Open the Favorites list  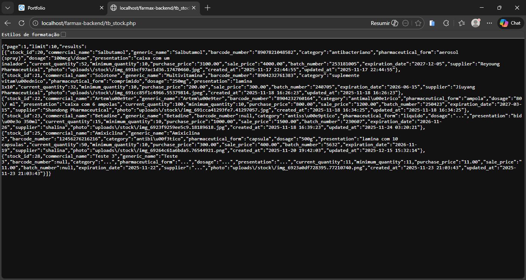(x=462, y=23)
